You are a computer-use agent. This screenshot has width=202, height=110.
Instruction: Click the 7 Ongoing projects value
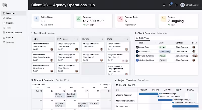click(x=175, y=21)
